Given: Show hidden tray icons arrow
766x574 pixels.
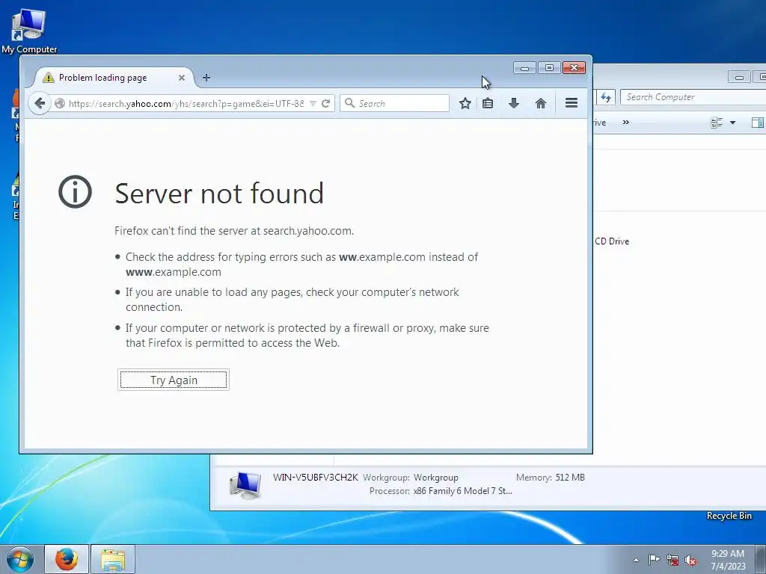Looking at the screenshot, I should 636,560.
